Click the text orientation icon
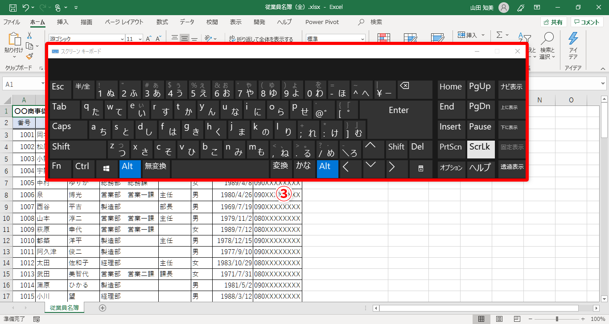609x324 pixels. (208, 39)
